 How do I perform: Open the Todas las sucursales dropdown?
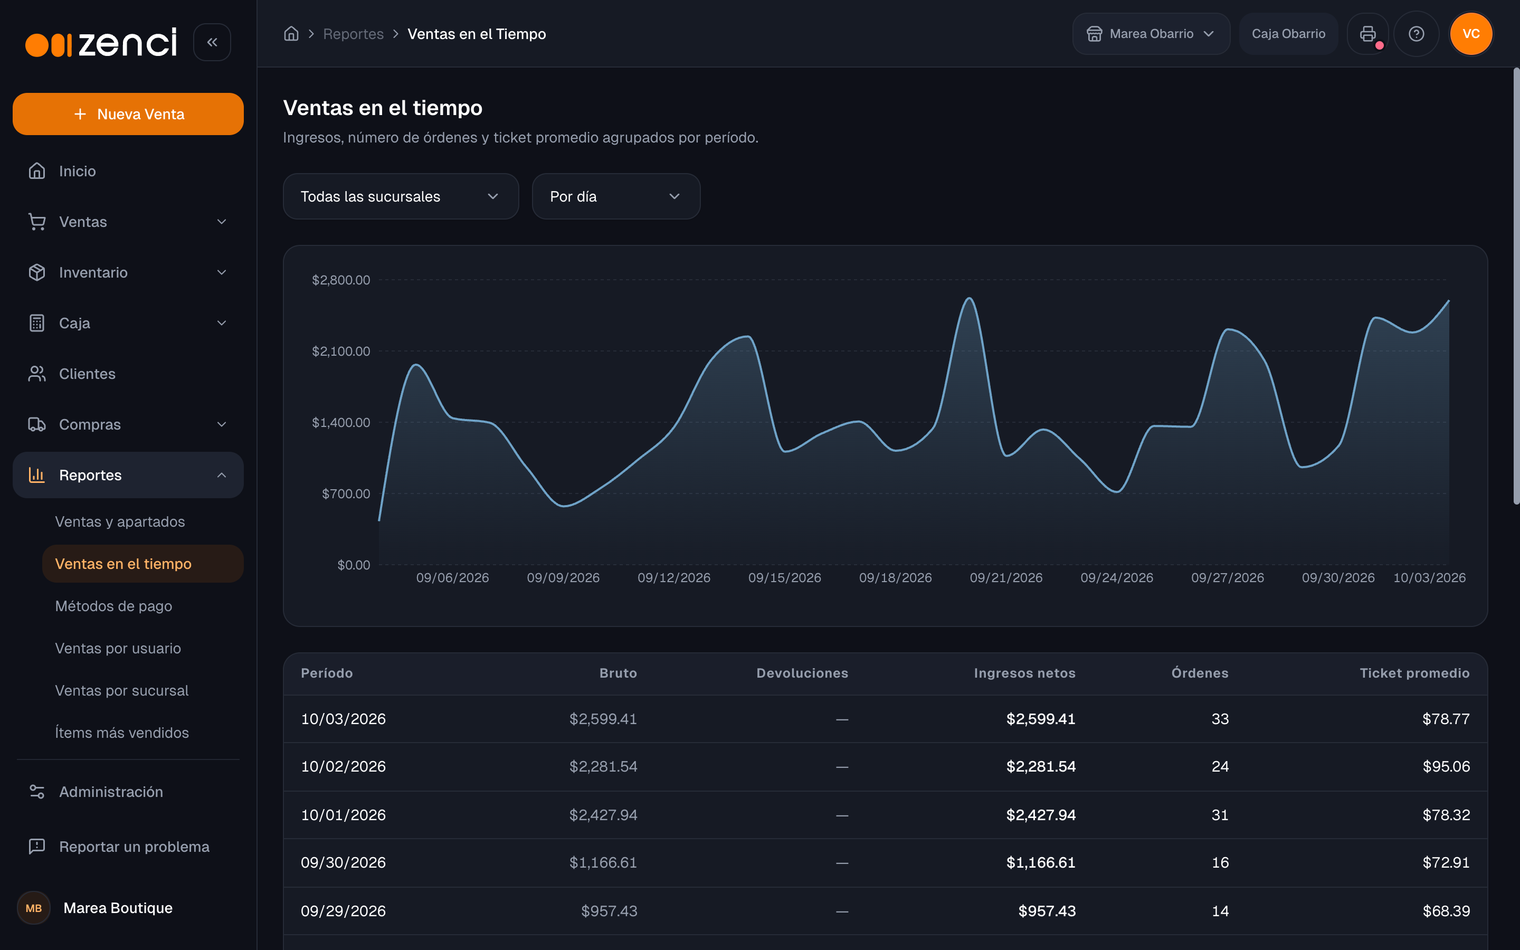click(401, 197)
